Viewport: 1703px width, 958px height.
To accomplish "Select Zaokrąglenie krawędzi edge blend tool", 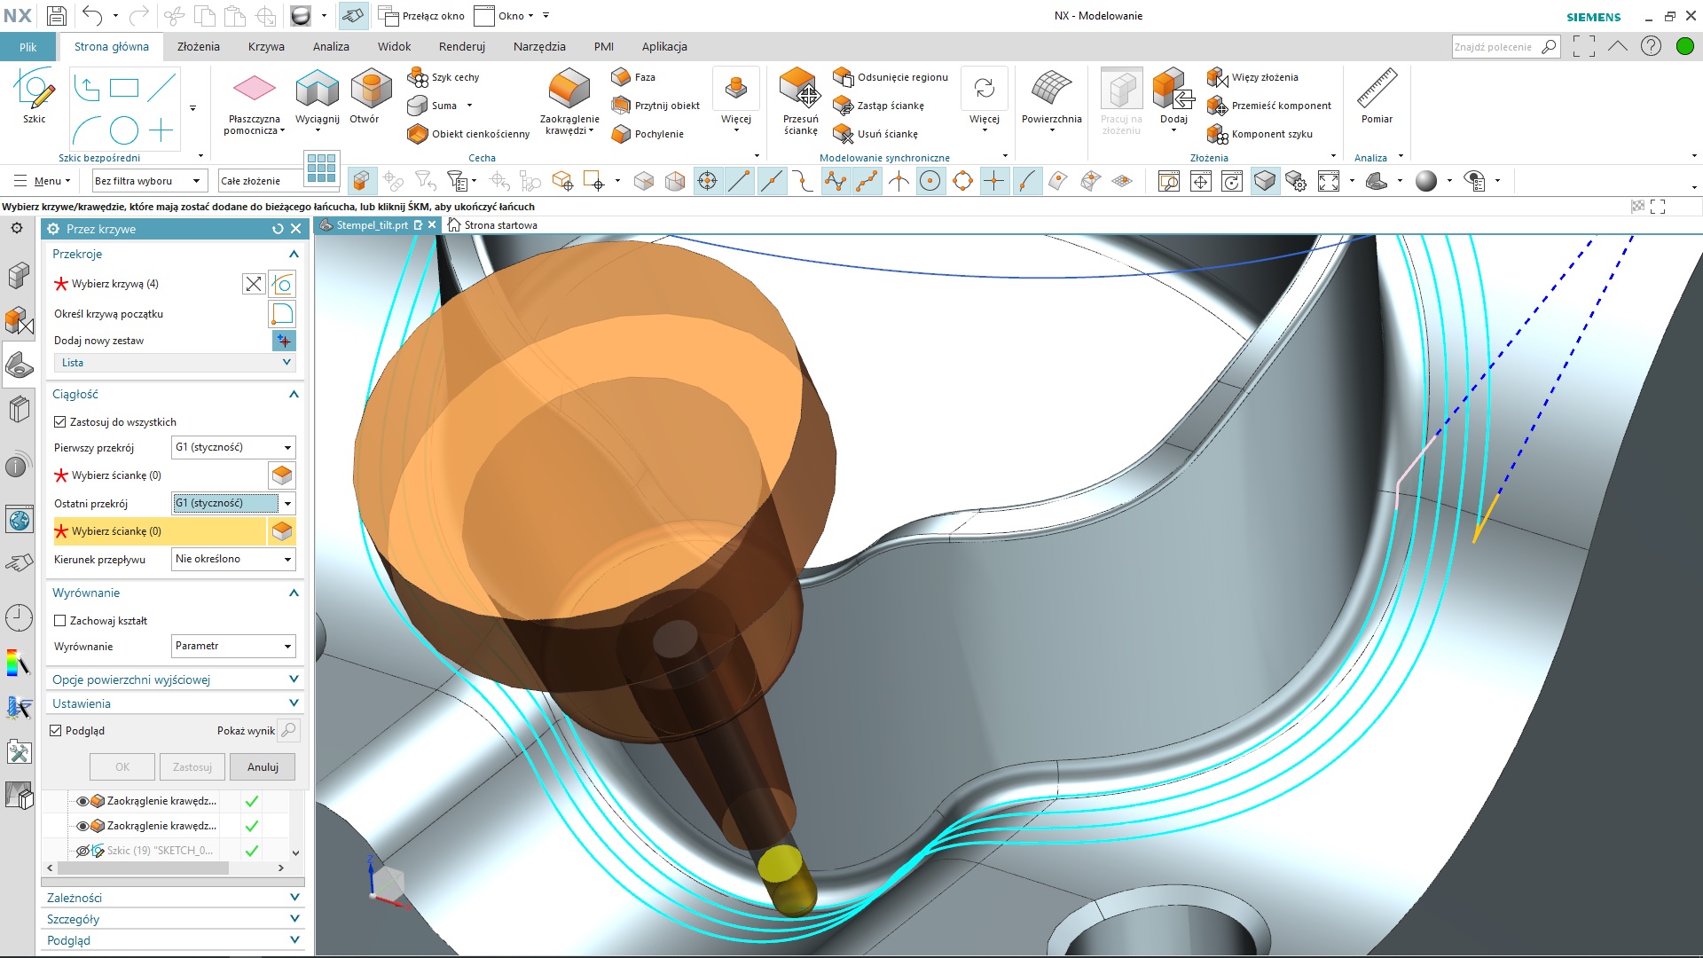I will pos(569,103).
